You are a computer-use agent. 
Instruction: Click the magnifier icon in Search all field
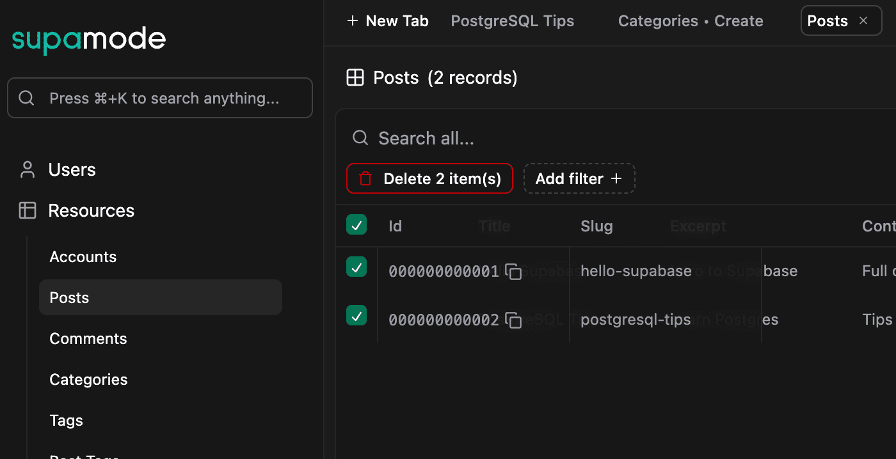[360, 138]
